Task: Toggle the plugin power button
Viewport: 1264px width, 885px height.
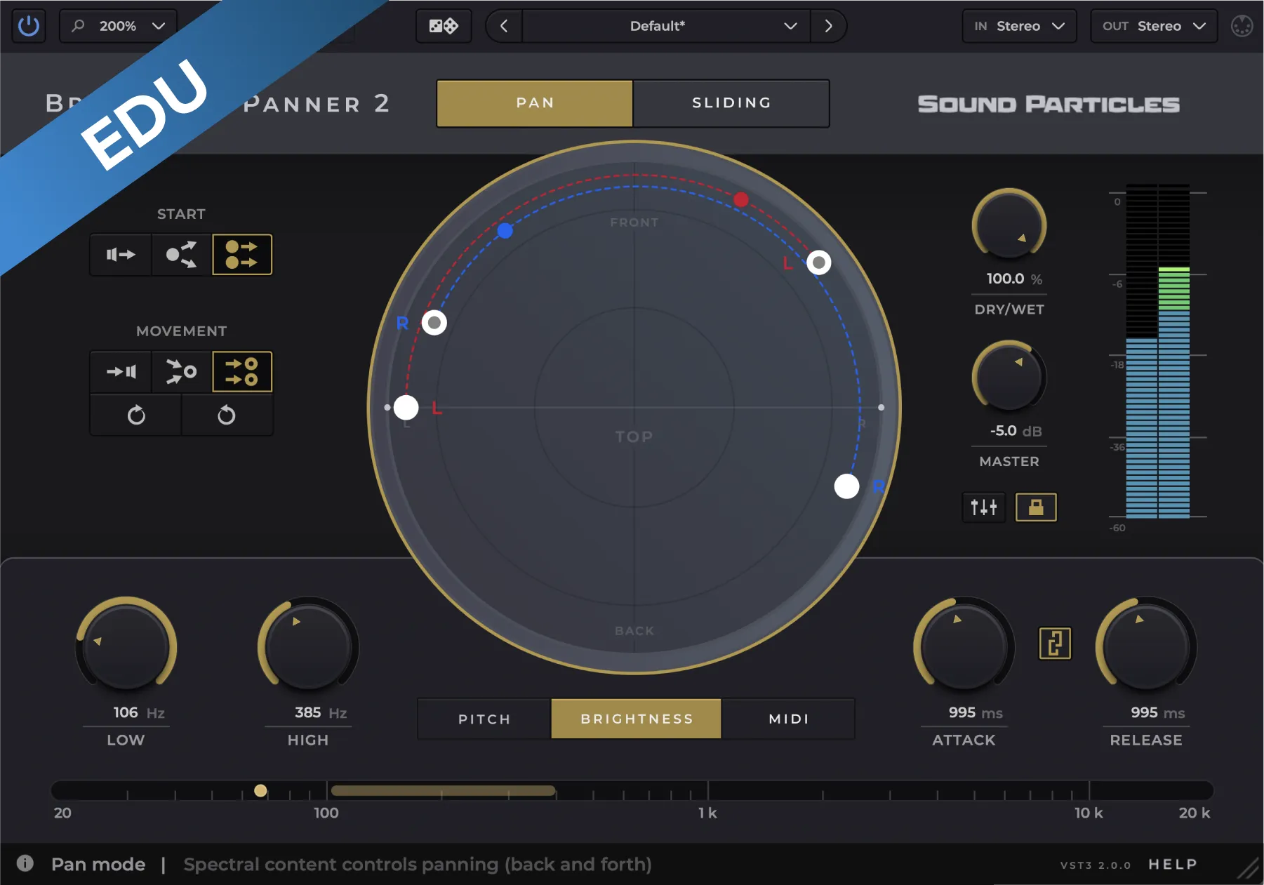Action: (x=29, y=26)
